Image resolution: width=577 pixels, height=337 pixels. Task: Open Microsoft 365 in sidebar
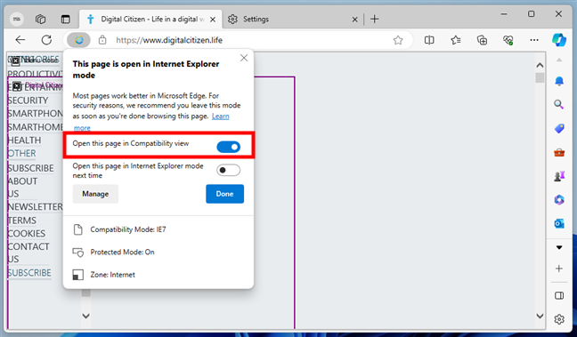(x=559, y=200)
